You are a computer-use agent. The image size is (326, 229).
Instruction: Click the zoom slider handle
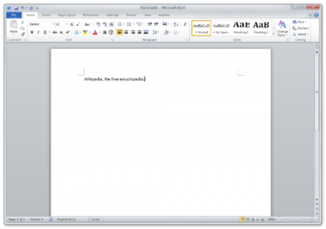tap(296, 219)
